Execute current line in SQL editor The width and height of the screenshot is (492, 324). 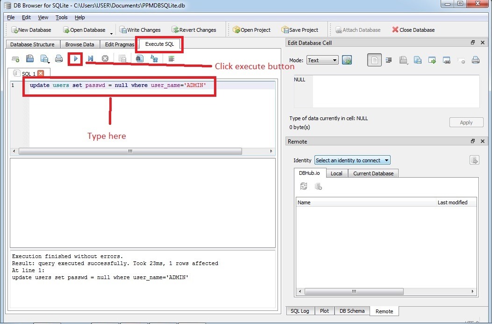coord(90,59)
